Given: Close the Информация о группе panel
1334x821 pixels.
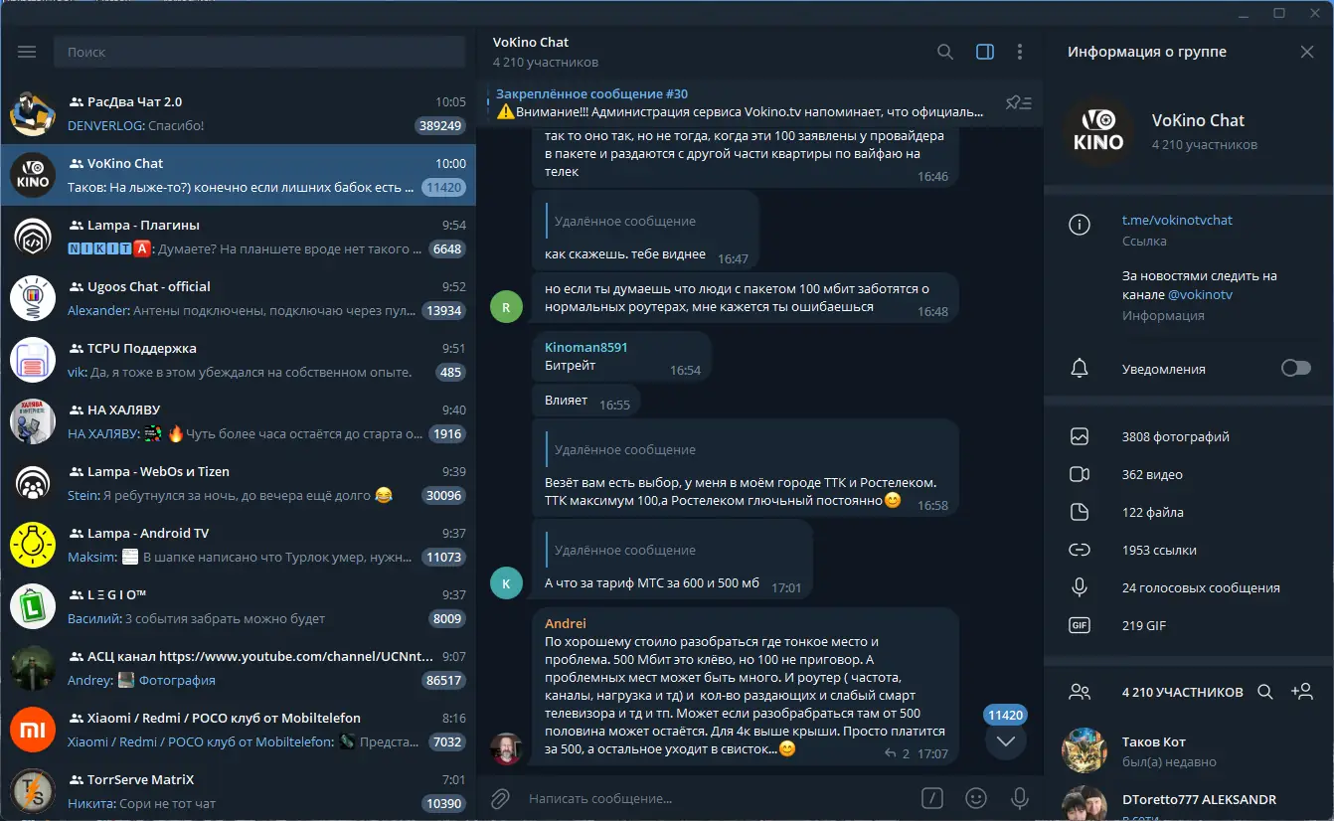Looking at the screenshot, I should (x=1307, y=52).
